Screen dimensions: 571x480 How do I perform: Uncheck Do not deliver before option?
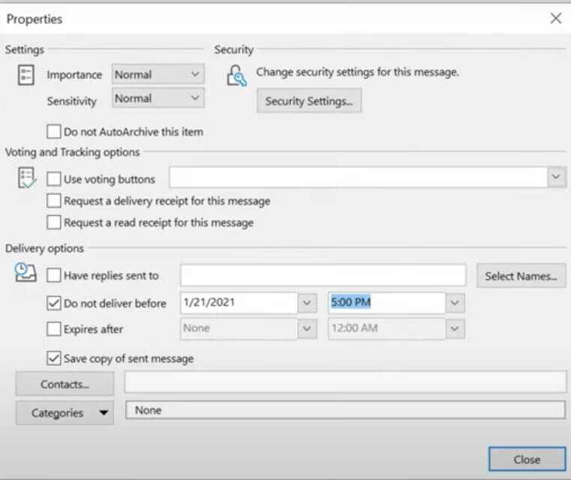(x=53, y=304)
